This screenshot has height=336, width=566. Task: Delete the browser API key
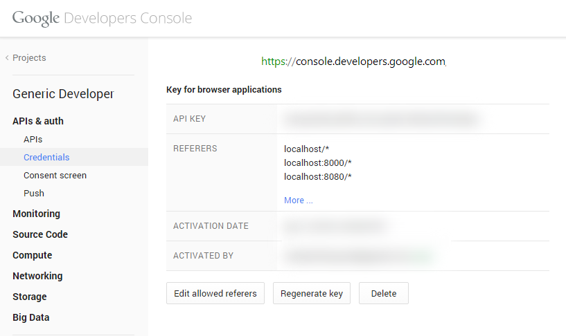coord(384,294)
